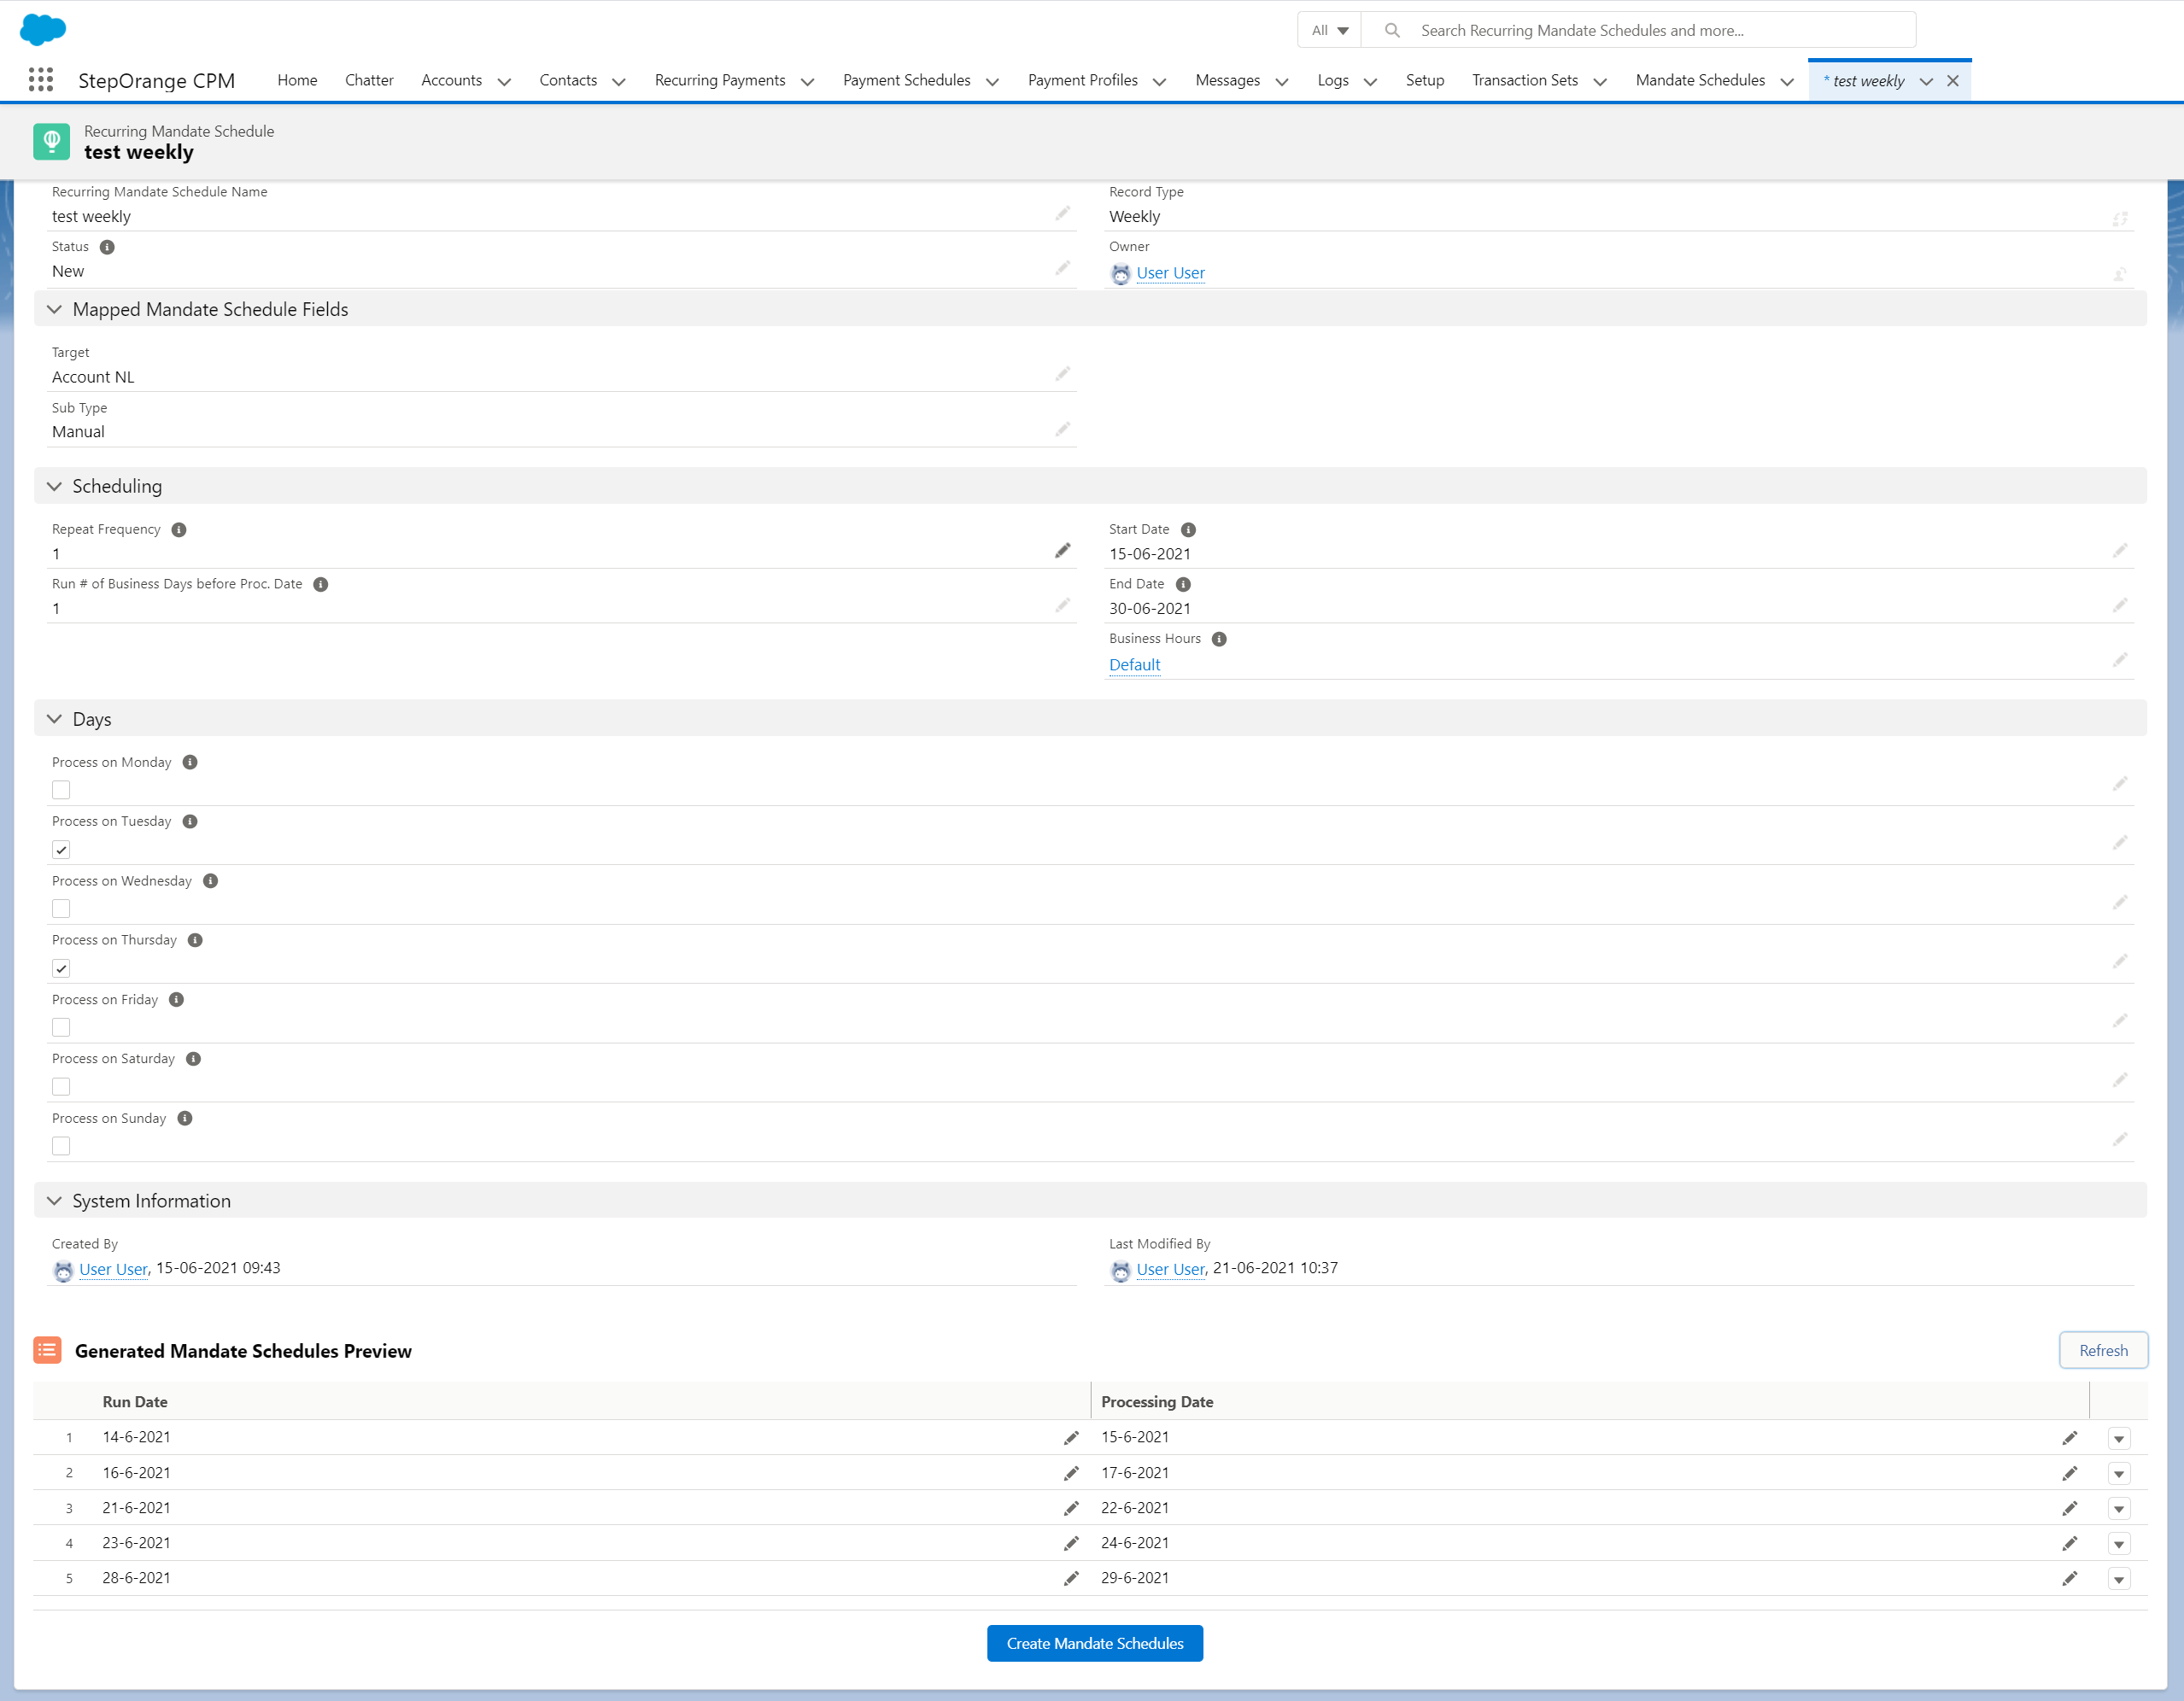
Task: Edit the Start Date using its pencil icon
Action: (x=2121, y=549)
